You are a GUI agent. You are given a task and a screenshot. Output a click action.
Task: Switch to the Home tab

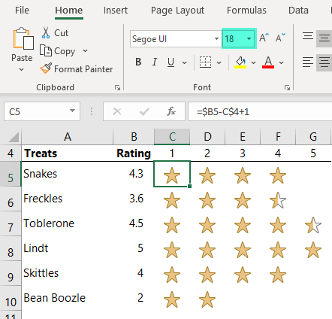pyautogui.click(x=69, y=11)
